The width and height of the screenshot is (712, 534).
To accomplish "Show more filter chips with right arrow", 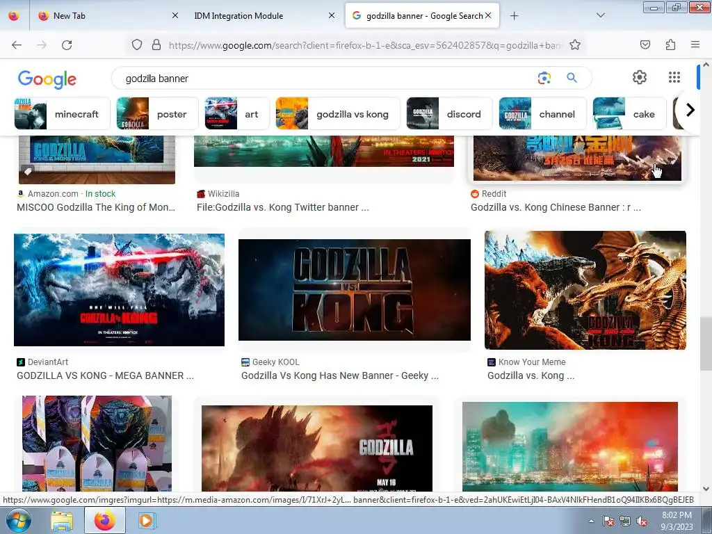I will pos(690,110).
